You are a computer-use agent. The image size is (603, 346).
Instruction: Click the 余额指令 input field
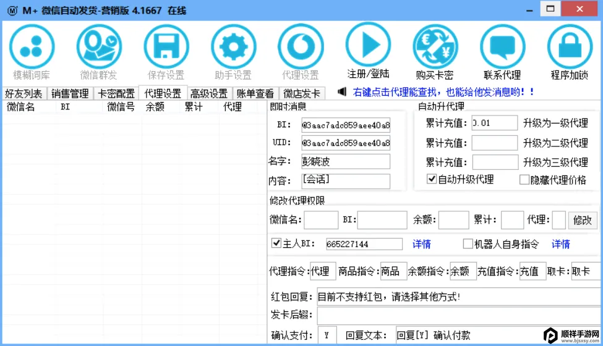463,271
